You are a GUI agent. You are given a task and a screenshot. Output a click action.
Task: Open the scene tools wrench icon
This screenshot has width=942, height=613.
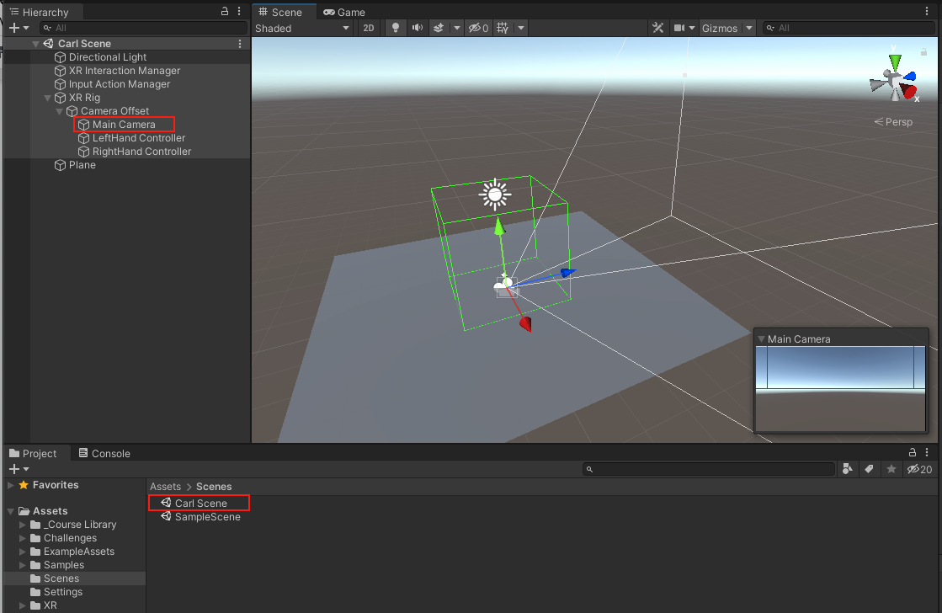tap(657, 28)
